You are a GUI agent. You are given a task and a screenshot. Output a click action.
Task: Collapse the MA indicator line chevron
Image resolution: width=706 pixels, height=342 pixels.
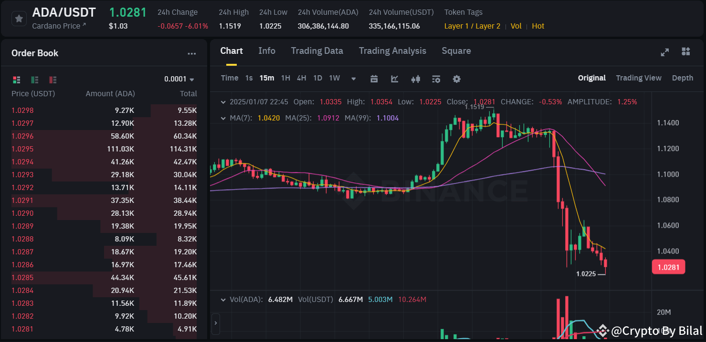[x=222, y=118]
